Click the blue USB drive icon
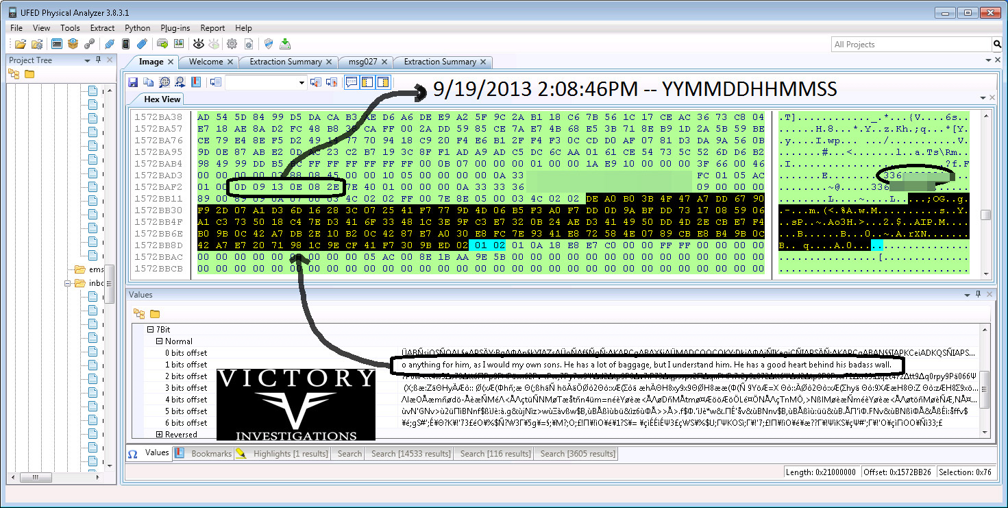Viewport: 1008px width, 508px height. click(x=141, y=44)
